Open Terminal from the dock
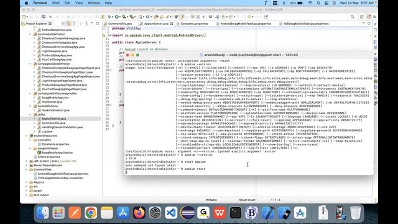 (x=236, y=213)
